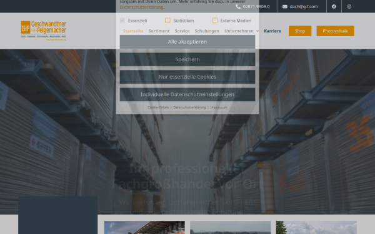This screenshot has height=234, width=375.
Task: Open the Service menu item
Action: pyautogui.click(x=182, y=31)
